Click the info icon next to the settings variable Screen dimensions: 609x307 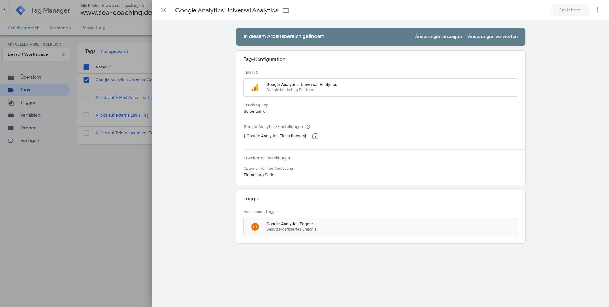click(x=315, y=136)
